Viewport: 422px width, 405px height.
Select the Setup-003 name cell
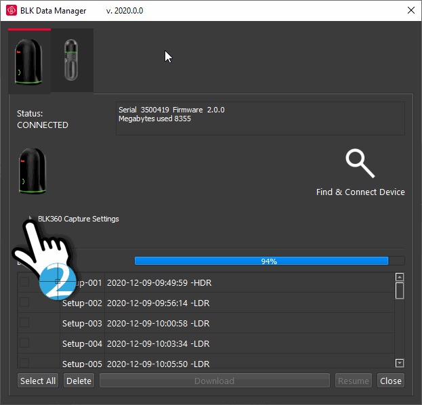(82, 323)
